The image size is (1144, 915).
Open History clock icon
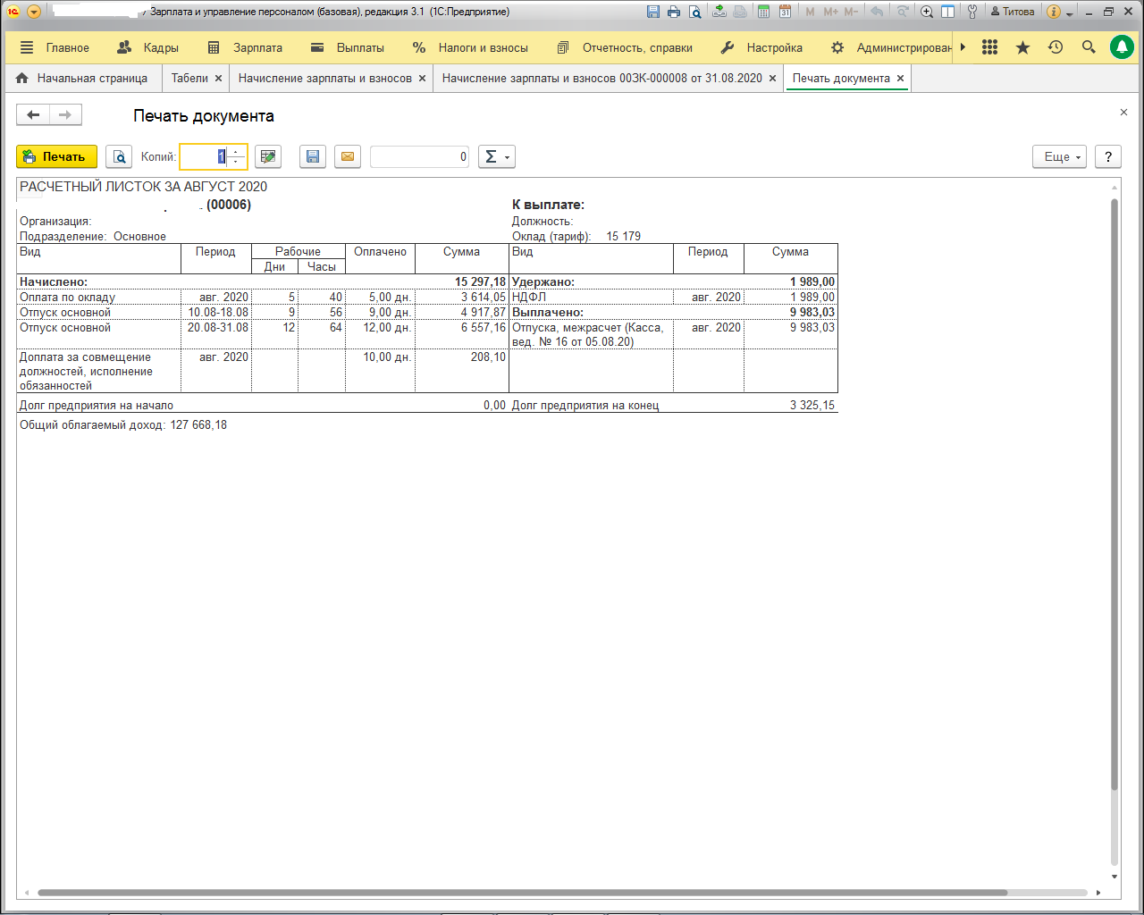click(x=1056, y=47)
